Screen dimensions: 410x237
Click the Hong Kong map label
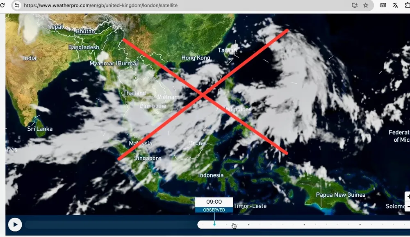[x=196, y=58]
